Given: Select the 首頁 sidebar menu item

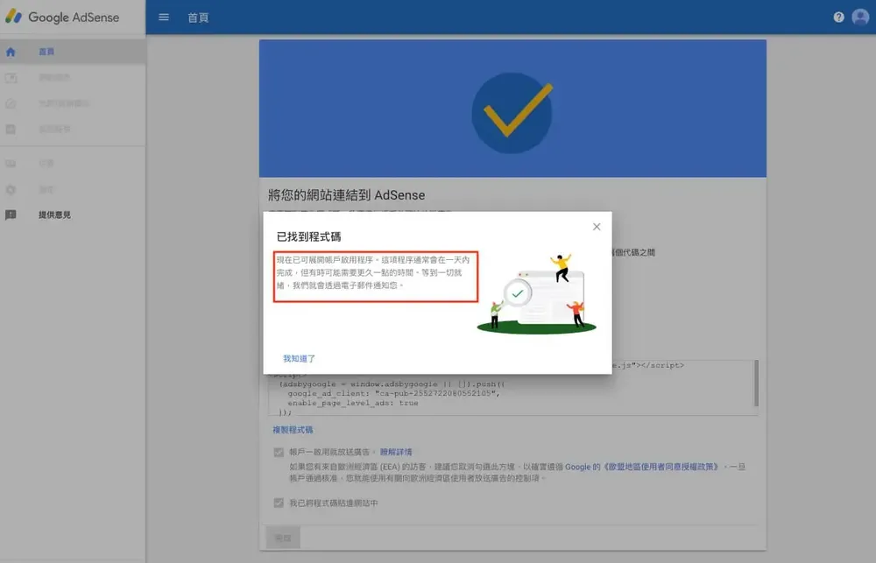Looking at the screenshot, I should 73,52.
